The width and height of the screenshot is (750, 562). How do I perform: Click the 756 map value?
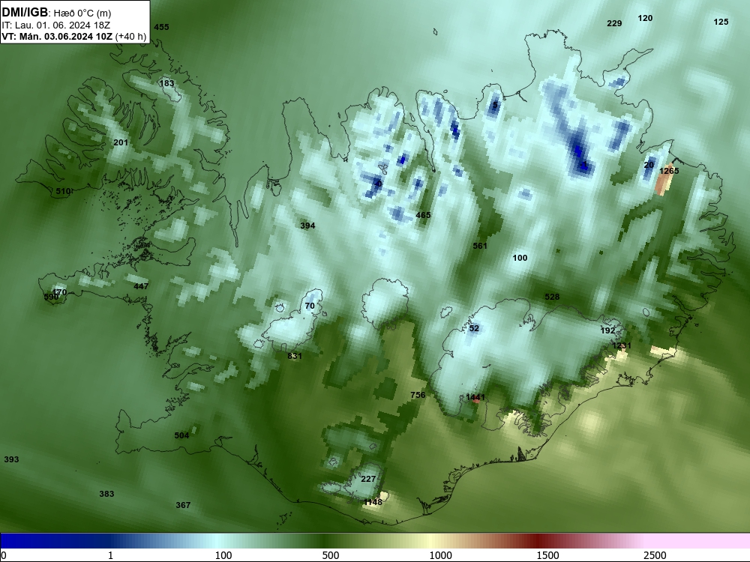coord(418,395)
